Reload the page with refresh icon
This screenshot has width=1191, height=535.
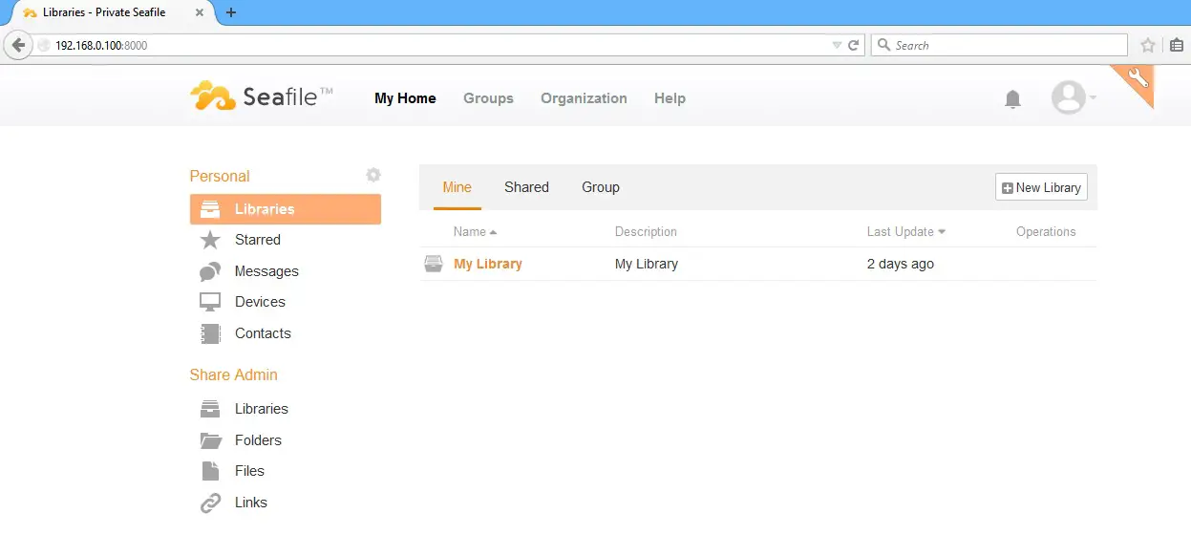coord(854,45)
